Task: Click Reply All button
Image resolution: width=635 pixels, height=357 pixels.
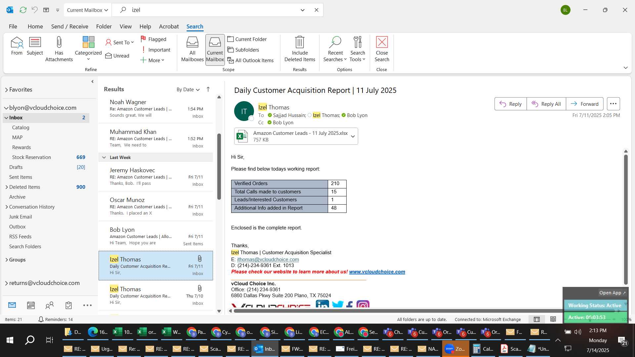Action: 546,104
